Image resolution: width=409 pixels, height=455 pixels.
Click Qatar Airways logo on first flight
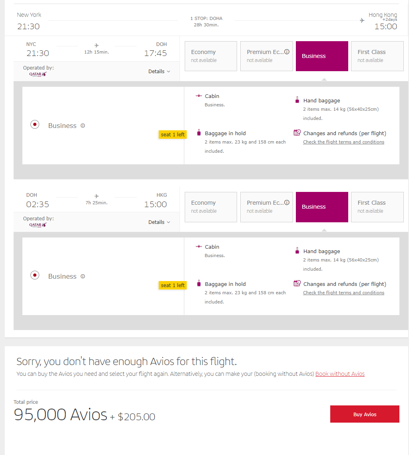(38, 74)
